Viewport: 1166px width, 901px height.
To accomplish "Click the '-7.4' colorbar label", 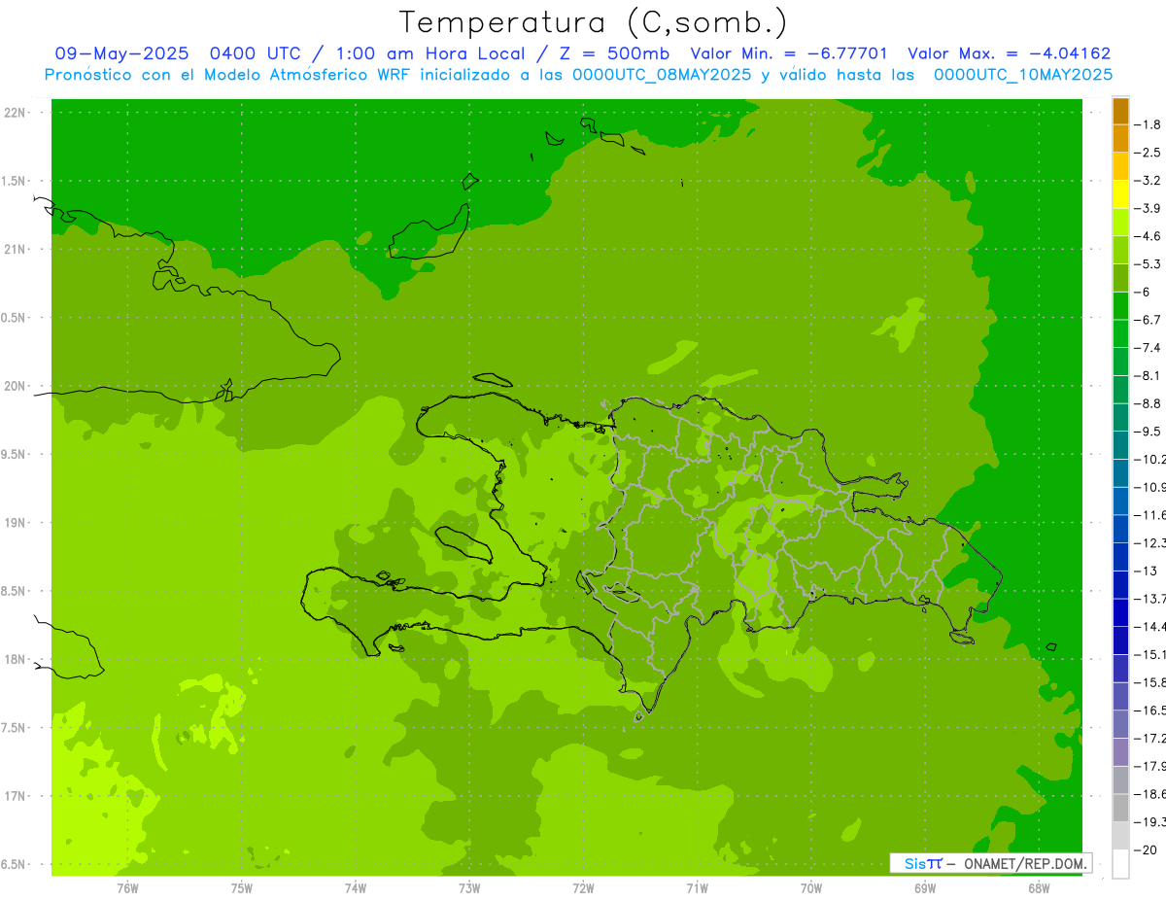I will click(x=1149, y=348).
